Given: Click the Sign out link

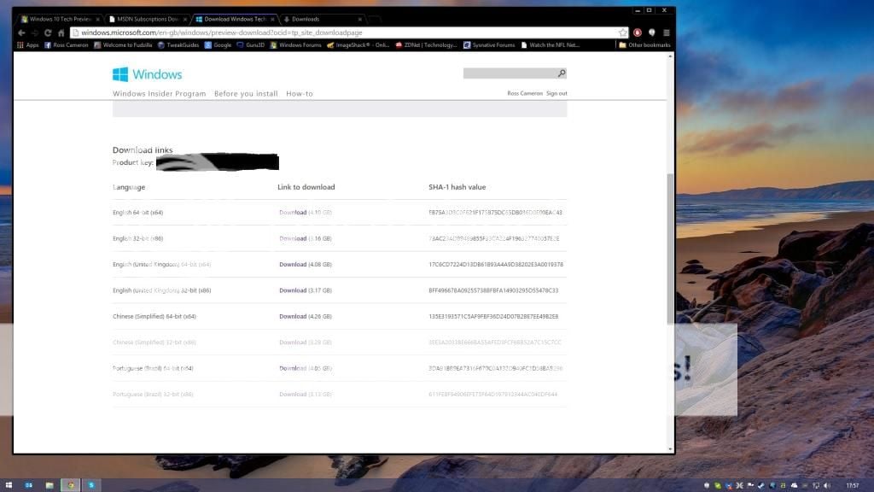Looking at the screenshot, I should point(556,93).
